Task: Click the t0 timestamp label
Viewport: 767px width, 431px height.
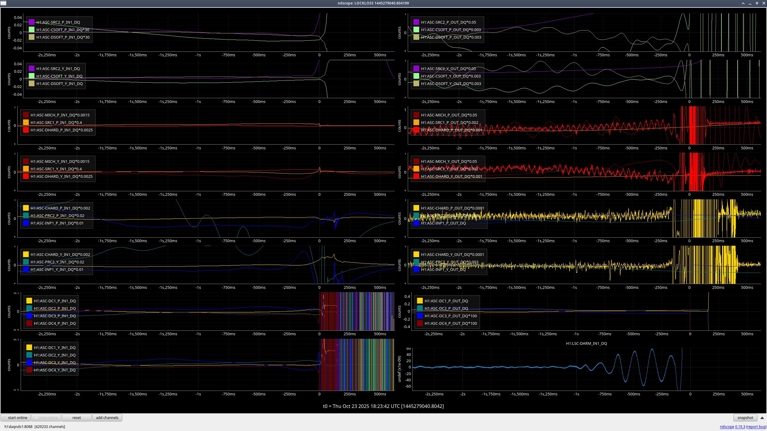Action: coord(383,406)
